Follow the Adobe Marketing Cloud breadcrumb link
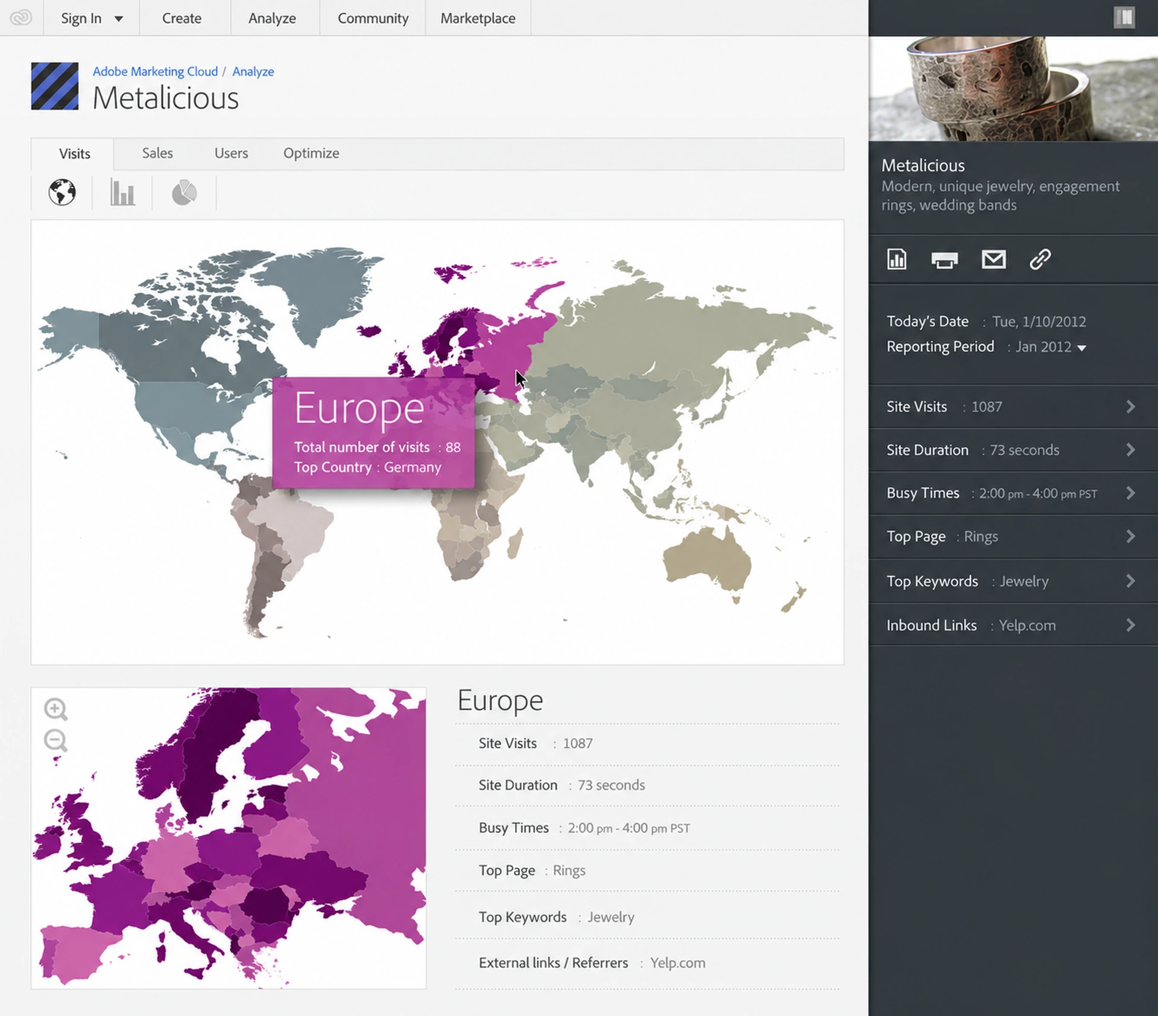Screen dimensions: 1158x1016 point(155,71)
